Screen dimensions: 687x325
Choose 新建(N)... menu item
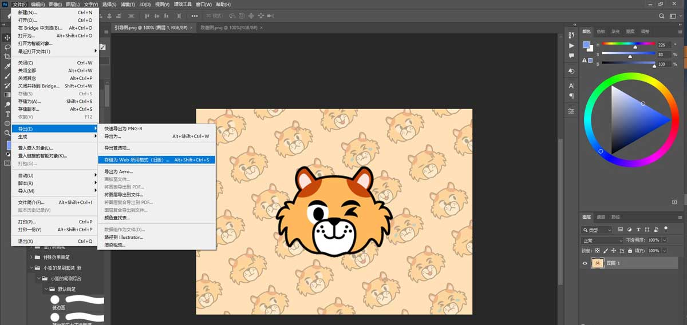(x=56, y=12)
